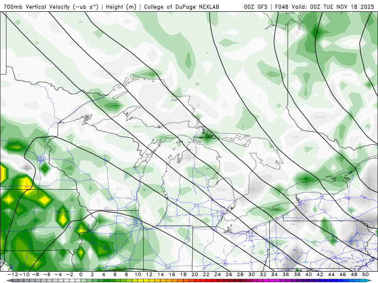Click the magenta colorbar swatch below 34

277,281
